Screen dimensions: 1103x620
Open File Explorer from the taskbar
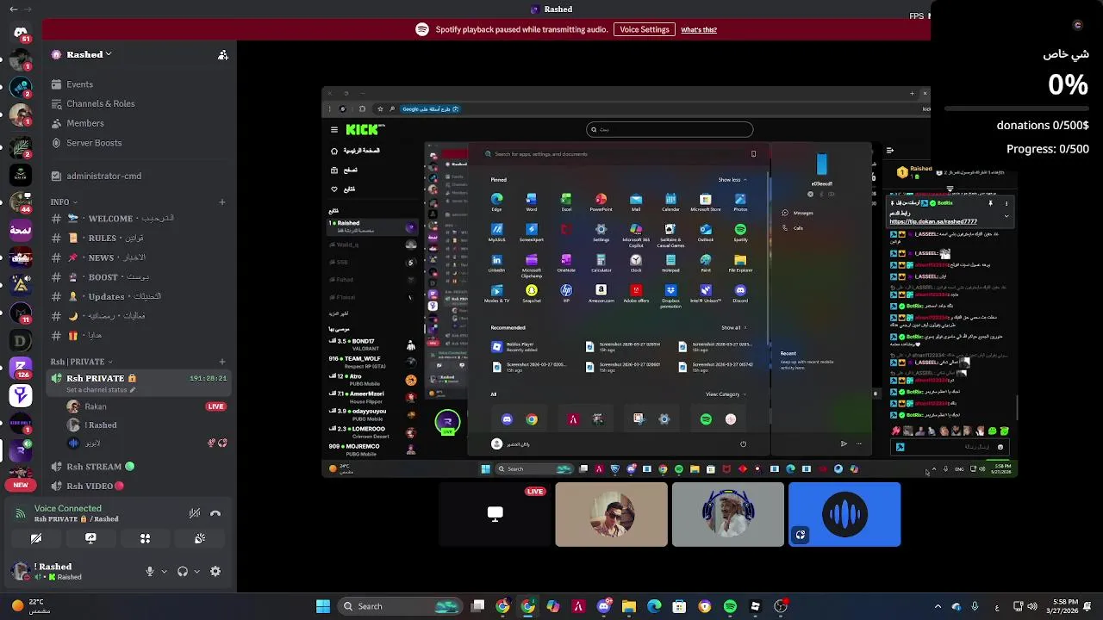pos(629,606)
